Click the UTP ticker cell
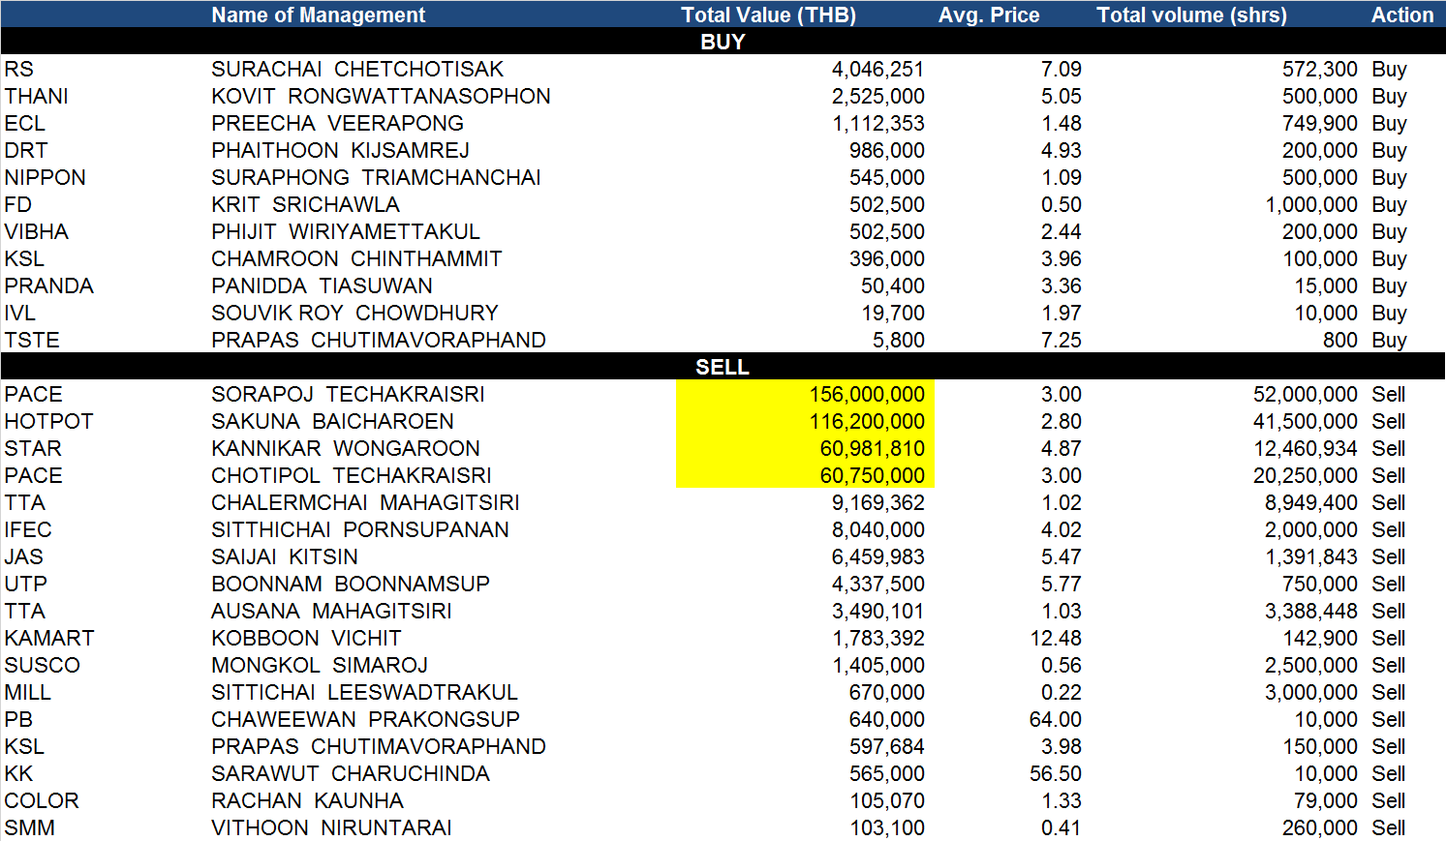The height and width of the screenshot is (841, 1446). 25,584
